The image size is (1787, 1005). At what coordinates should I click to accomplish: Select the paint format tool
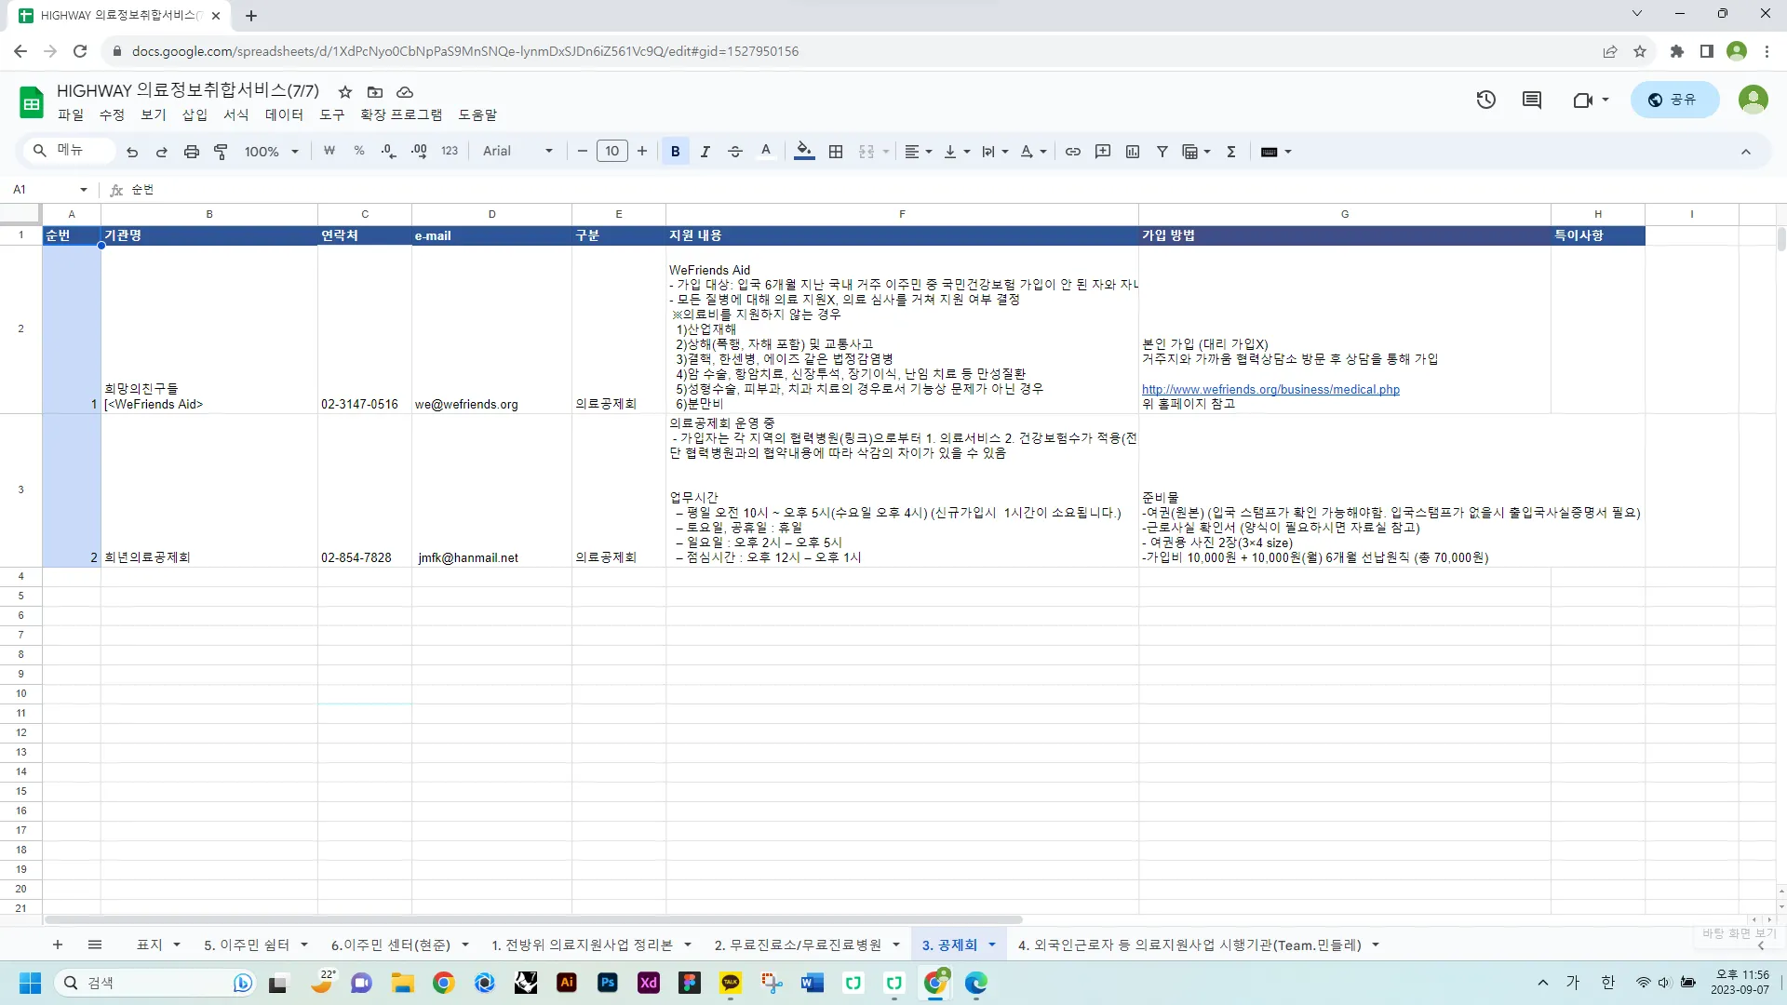coord(221,152)
